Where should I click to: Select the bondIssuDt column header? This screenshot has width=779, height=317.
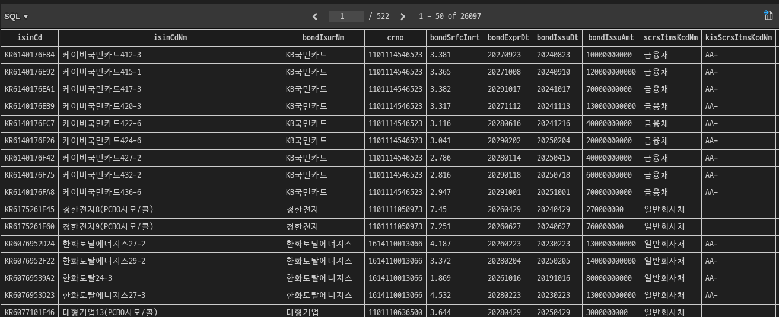[x=557, y=38]
